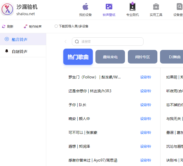Click the 刷新 refresh arrows icon
Image resolution: width=183 pixels, height=166 pixels.
[4, 26]
